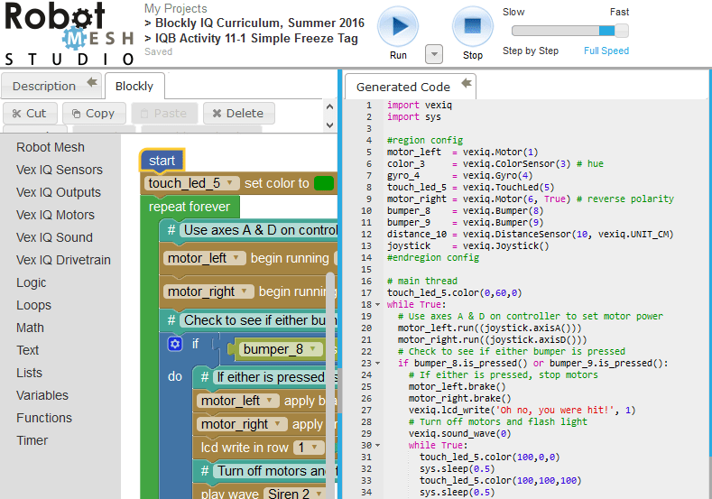Click toolbar scroll up arrow
712x499 pixels.
tap(330, 106)
